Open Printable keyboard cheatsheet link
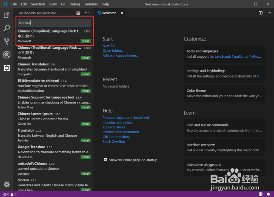This screenshot has height=197, width=274. click(126, 117)
